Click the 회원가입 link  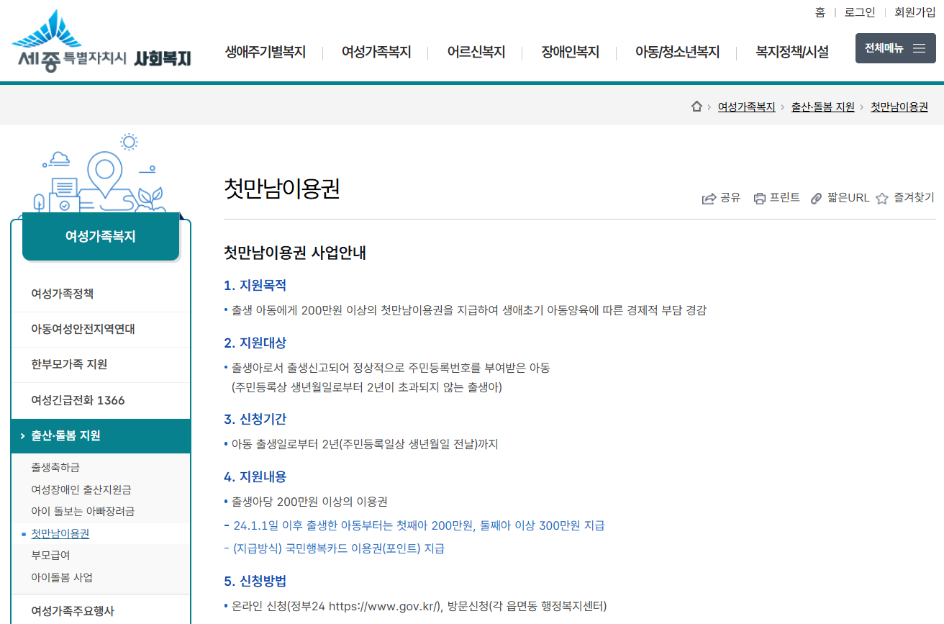pos(914,12)
